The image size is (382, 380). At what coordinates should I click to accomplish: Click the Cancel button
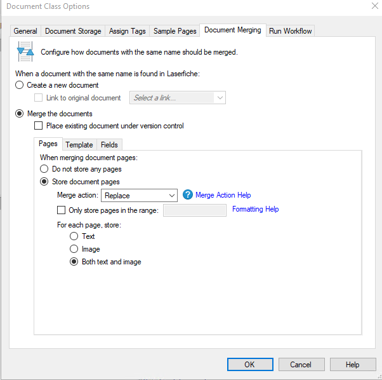301,364
